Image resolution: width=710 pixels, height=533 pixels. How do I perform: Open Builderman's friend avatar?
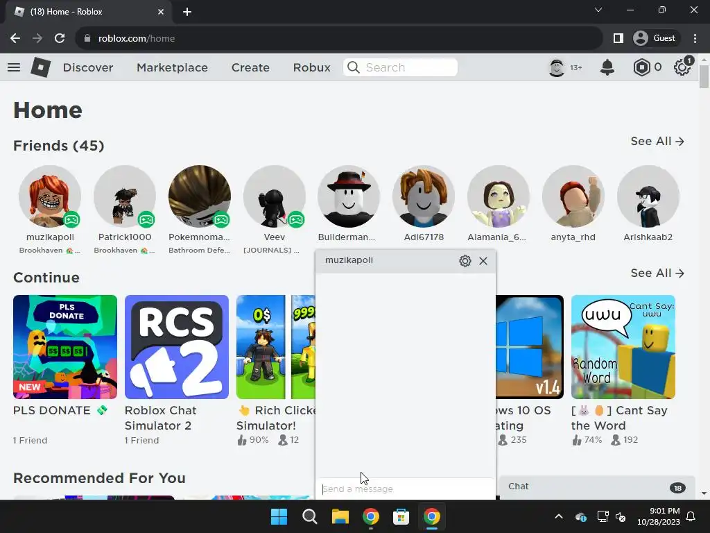tap(349, 196)
